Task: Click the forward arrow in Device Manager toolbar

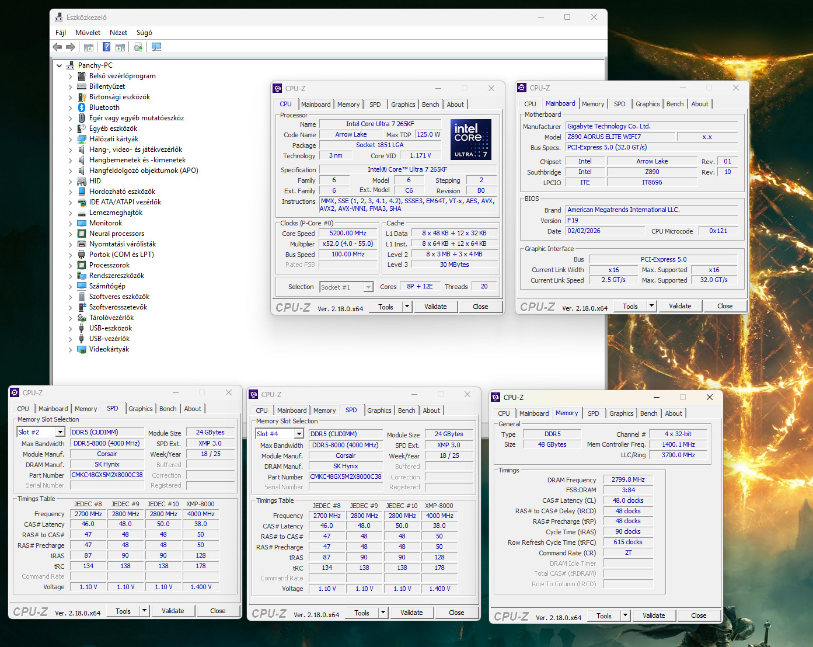Action: tap(71, 47)
